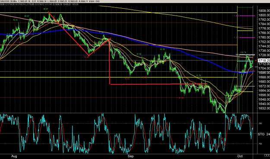Click the 1800.00 price axis label
The height and width of the screenshot is (159, 270).
[264, 15]
